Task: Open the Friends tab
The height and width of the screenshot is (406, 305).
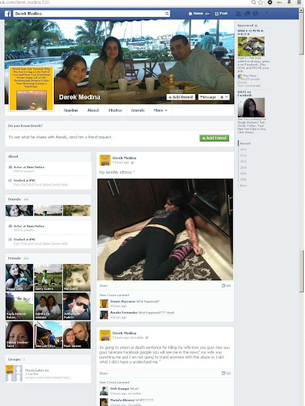Action: pos(138,110)
